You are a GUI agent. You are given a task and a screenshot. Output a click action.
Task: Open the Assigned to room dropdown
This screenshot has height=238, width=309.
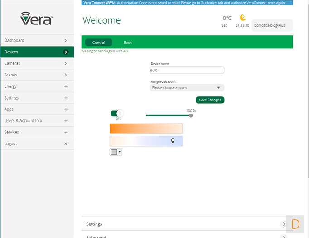[x=187, y=88]
